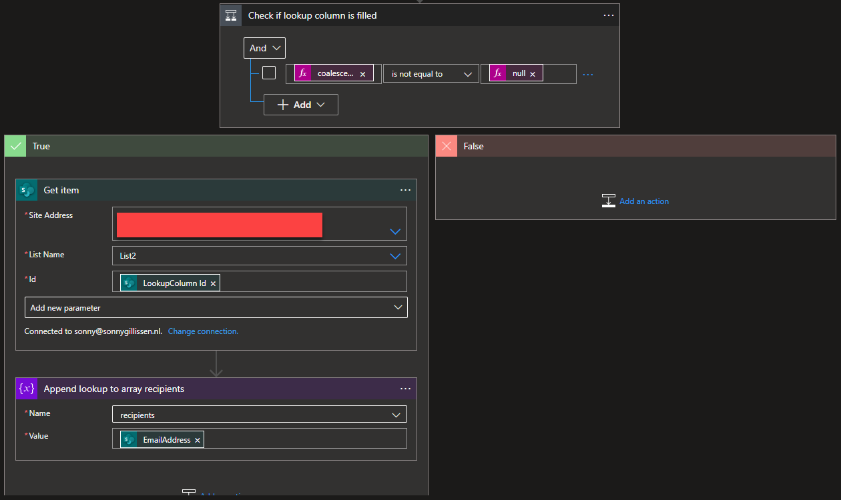Image resolution: width=841 pixels, height=500 pixels.
Task: Remove the null expression token
Action: click(533, 74)
